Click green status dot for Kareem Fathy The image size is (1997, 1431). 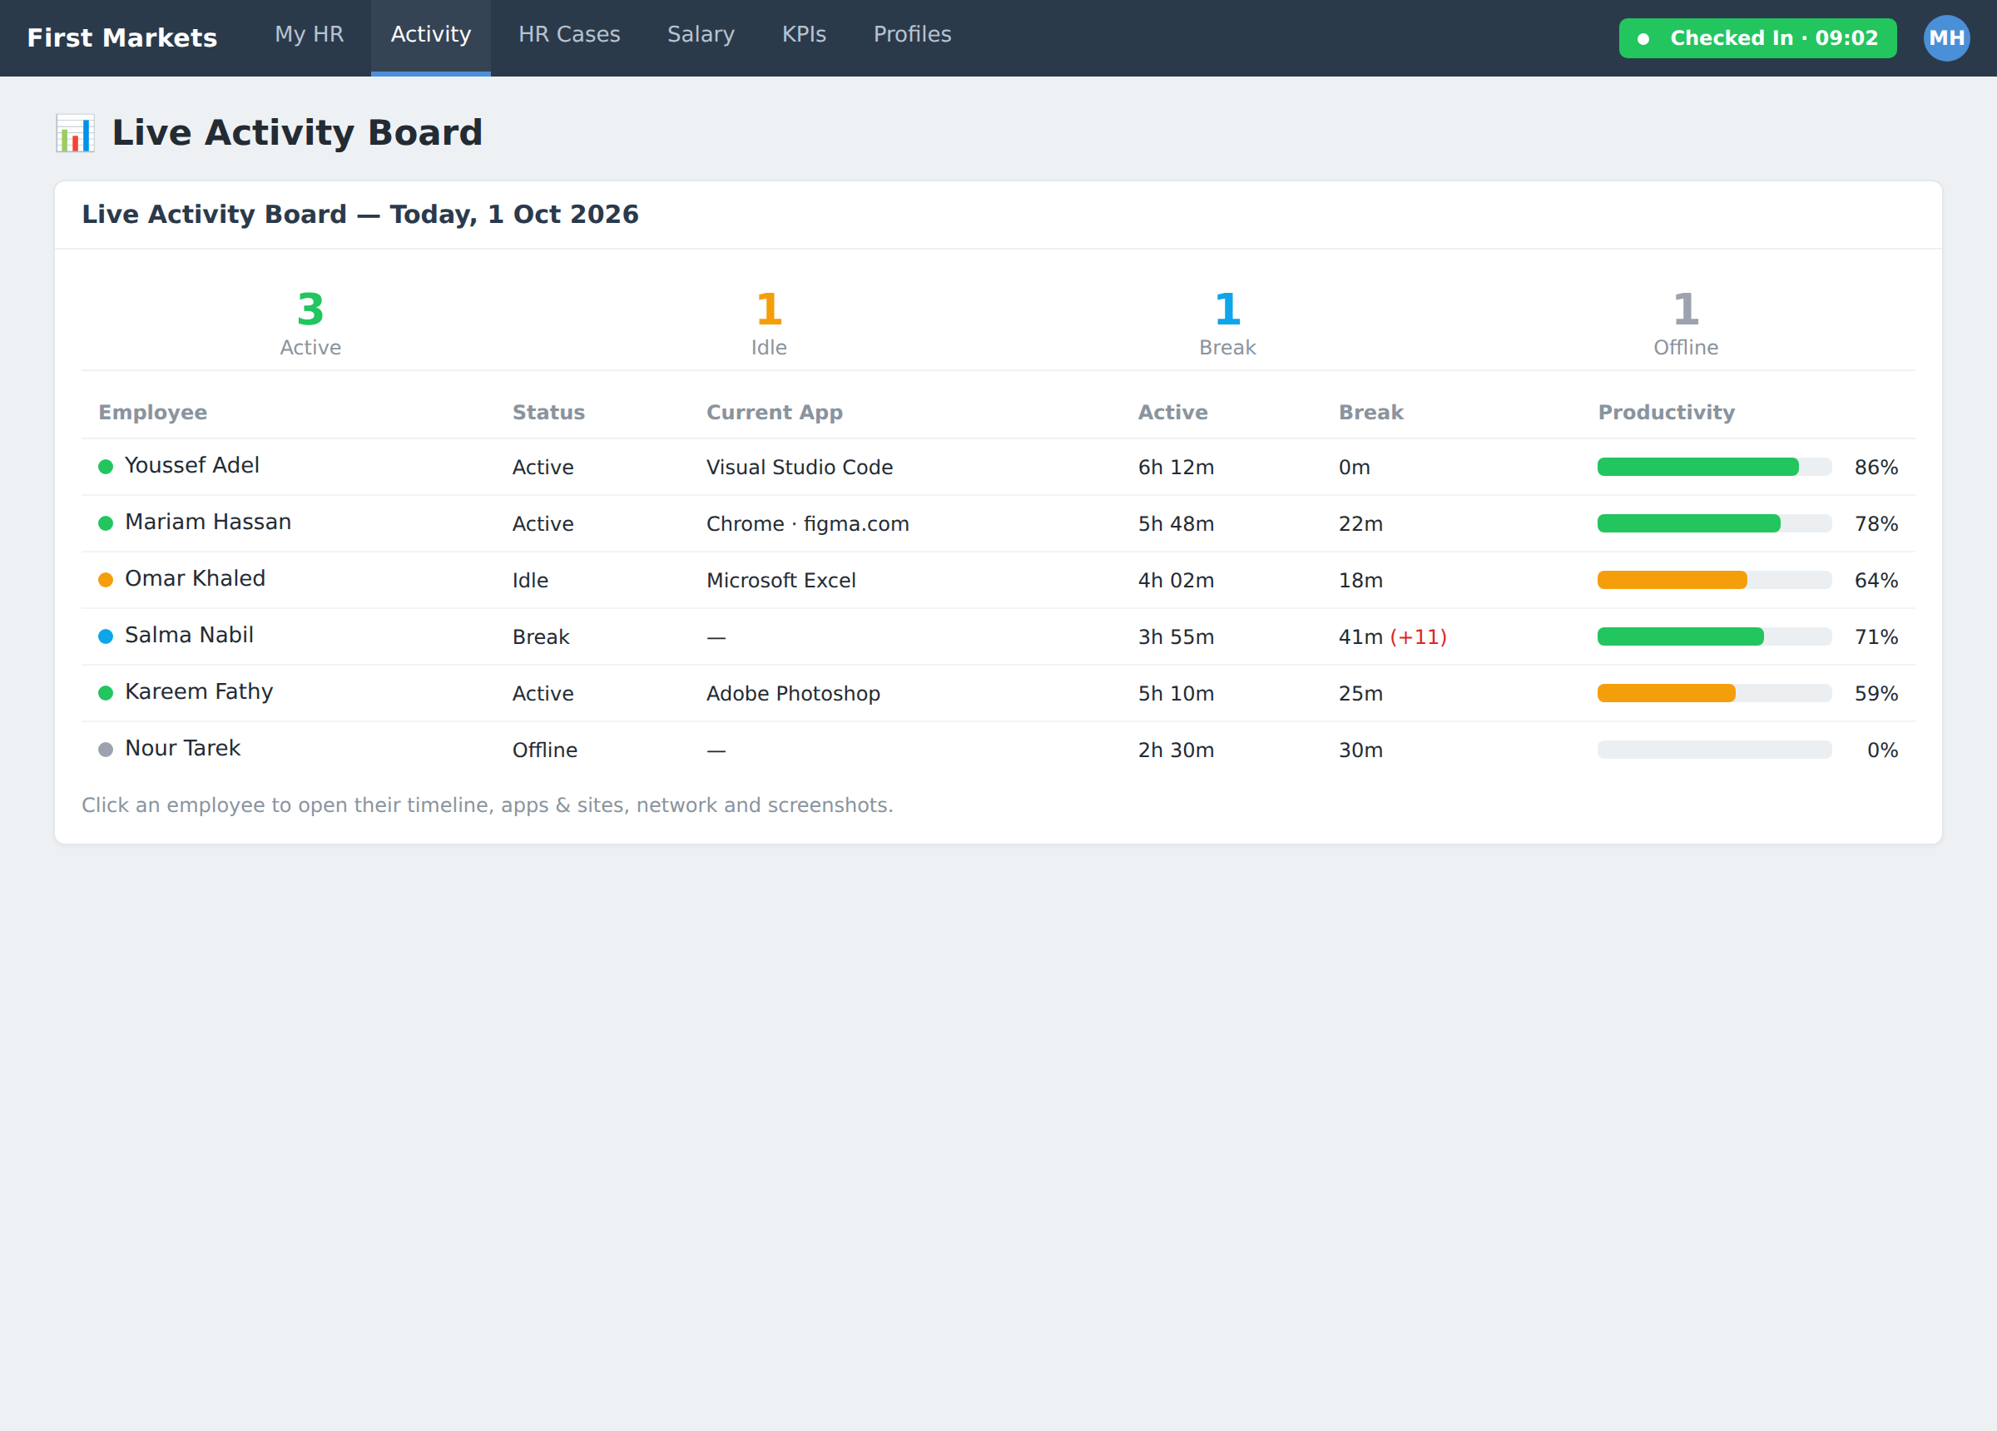106,693
